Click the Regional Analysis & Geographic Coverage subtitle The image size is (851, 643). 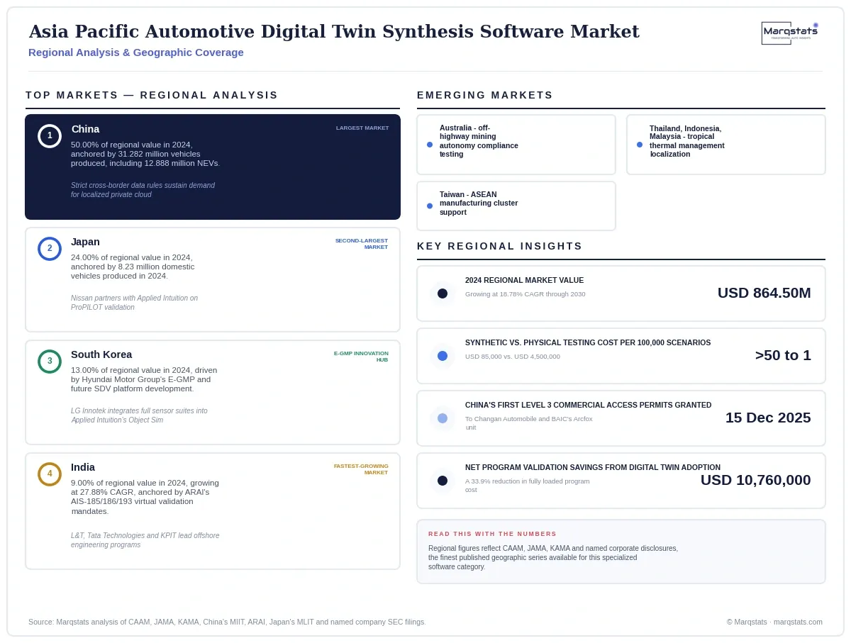pos(136,52)
